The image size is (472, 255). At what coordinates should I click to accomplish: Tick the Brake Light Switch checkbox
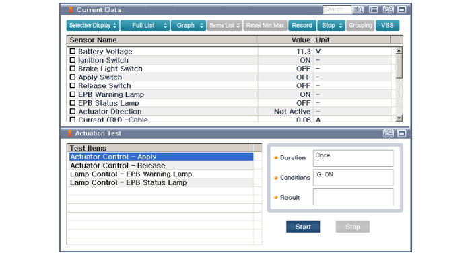[x=73, y=68]
